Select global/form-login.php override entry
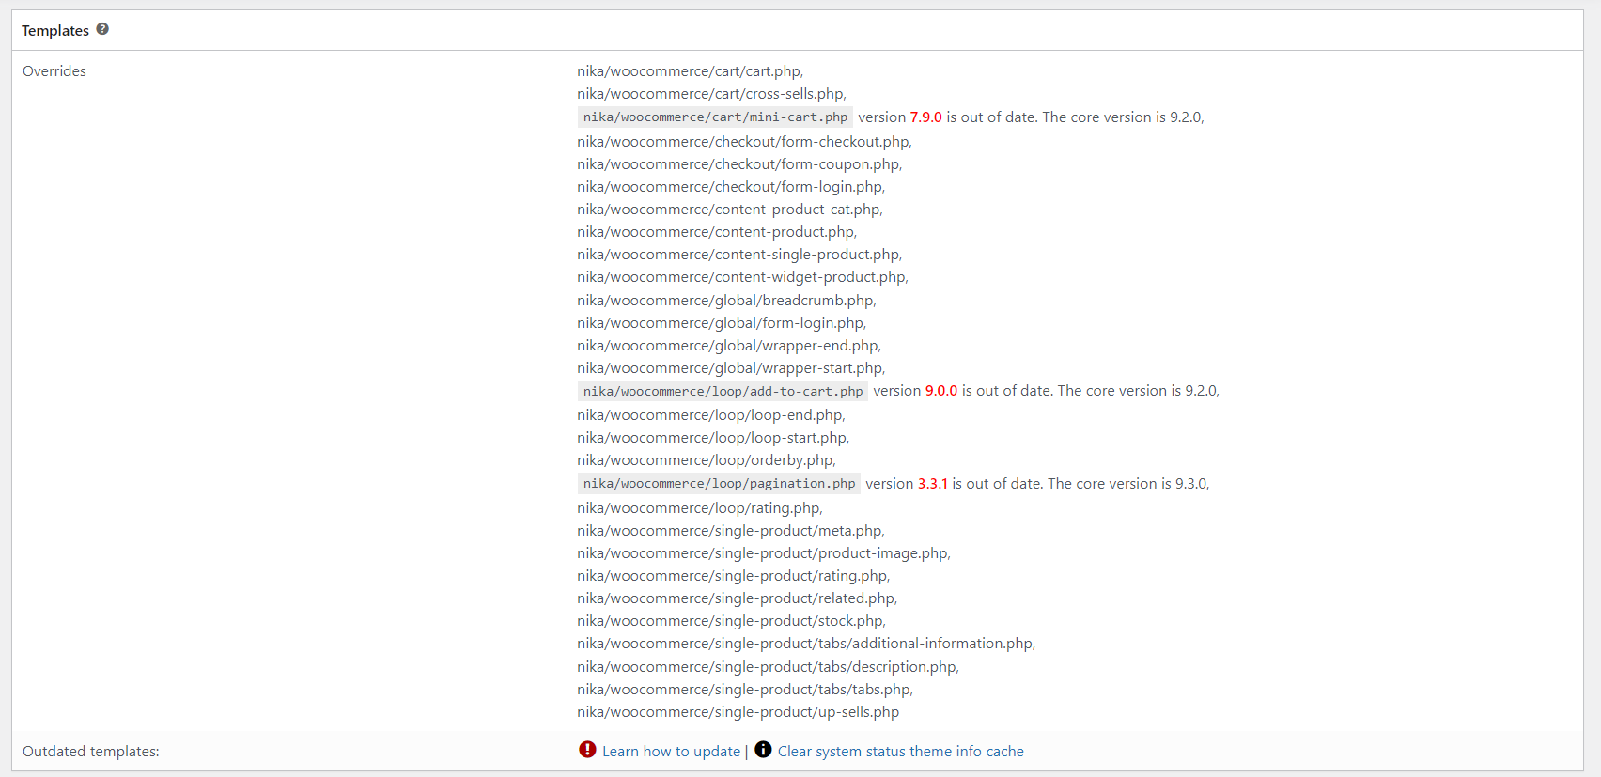 click(x=722, y=323)
